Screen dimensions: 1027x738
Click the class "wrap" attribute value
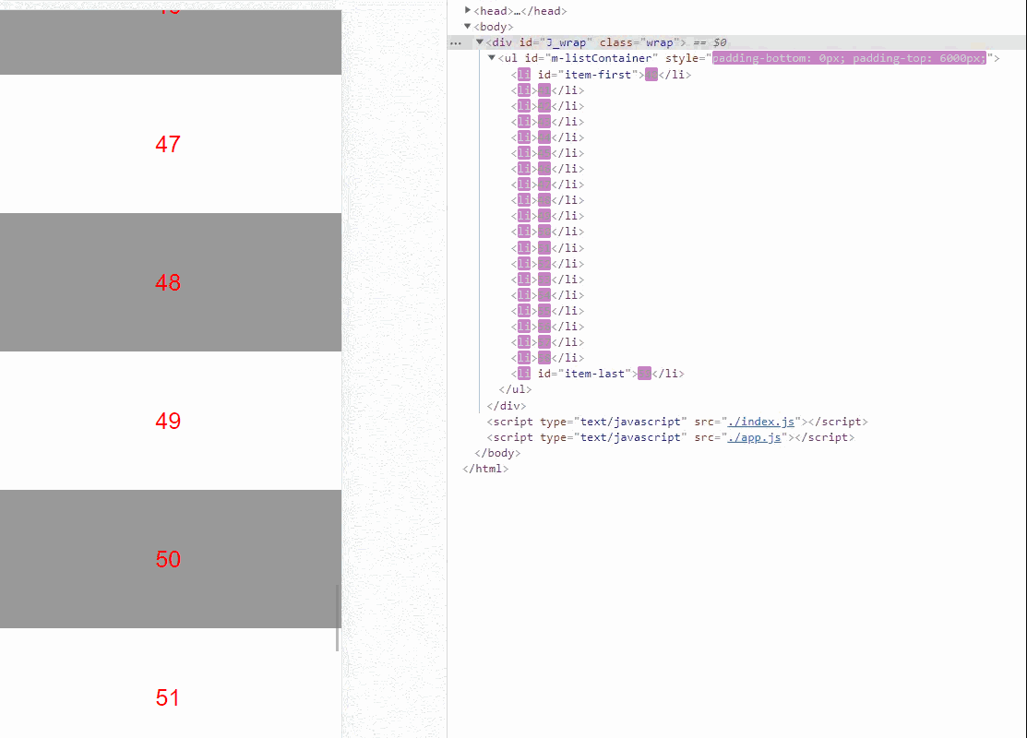tap(660, 42)
